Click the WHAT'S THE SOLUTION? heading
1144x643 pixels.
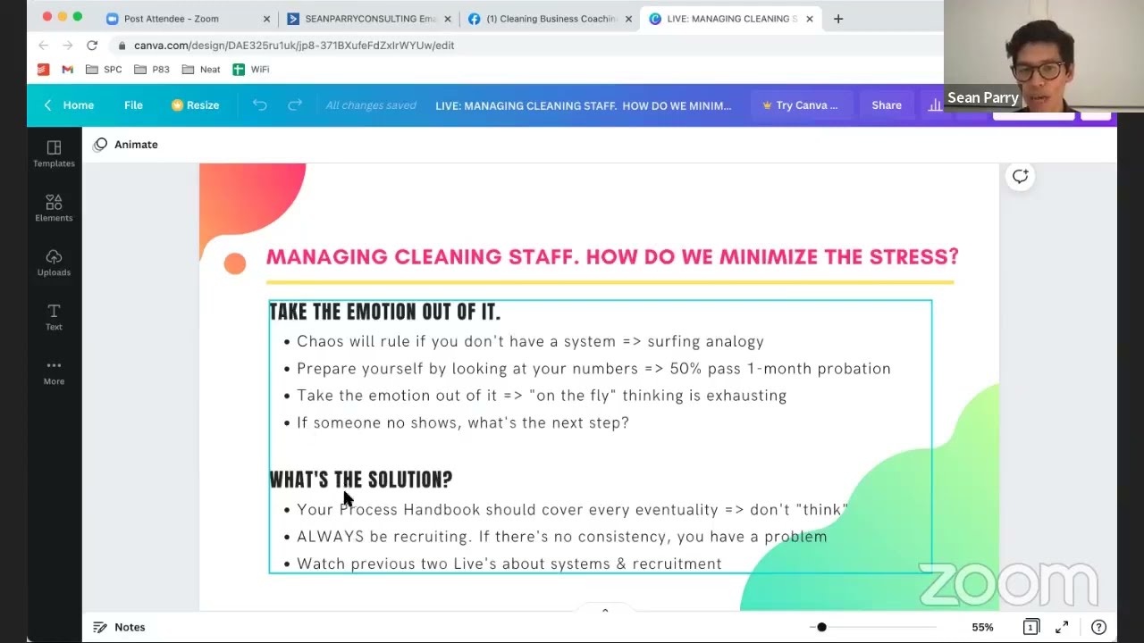pyautogui.click(x=361, y=480)
